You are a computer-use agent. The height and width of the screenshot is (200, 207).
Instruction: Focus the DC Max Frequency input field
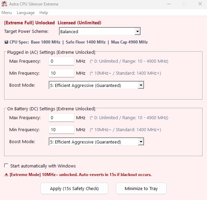(x=61, y=117)
